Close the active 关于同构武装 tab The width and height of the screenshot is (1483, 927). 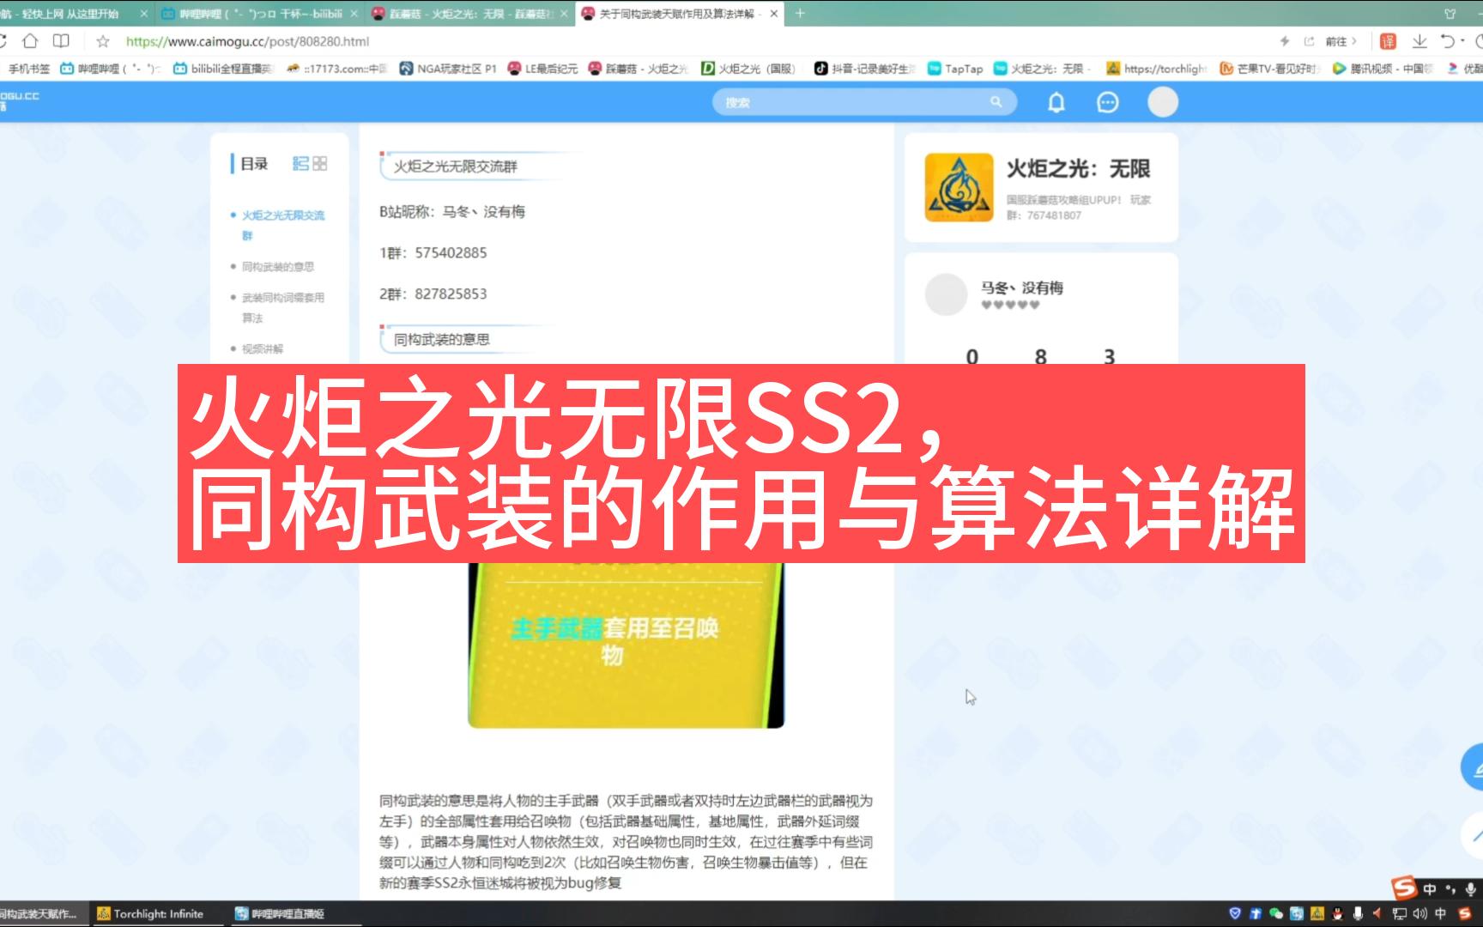[x=773, y=14]
